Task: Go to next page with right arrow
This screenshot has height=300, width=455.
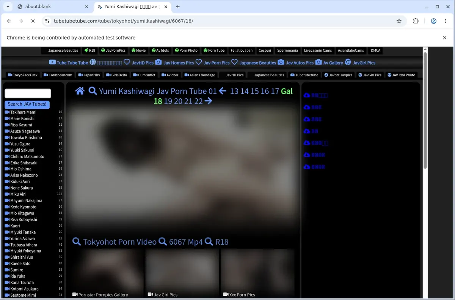Action: (x=208, y=101)
